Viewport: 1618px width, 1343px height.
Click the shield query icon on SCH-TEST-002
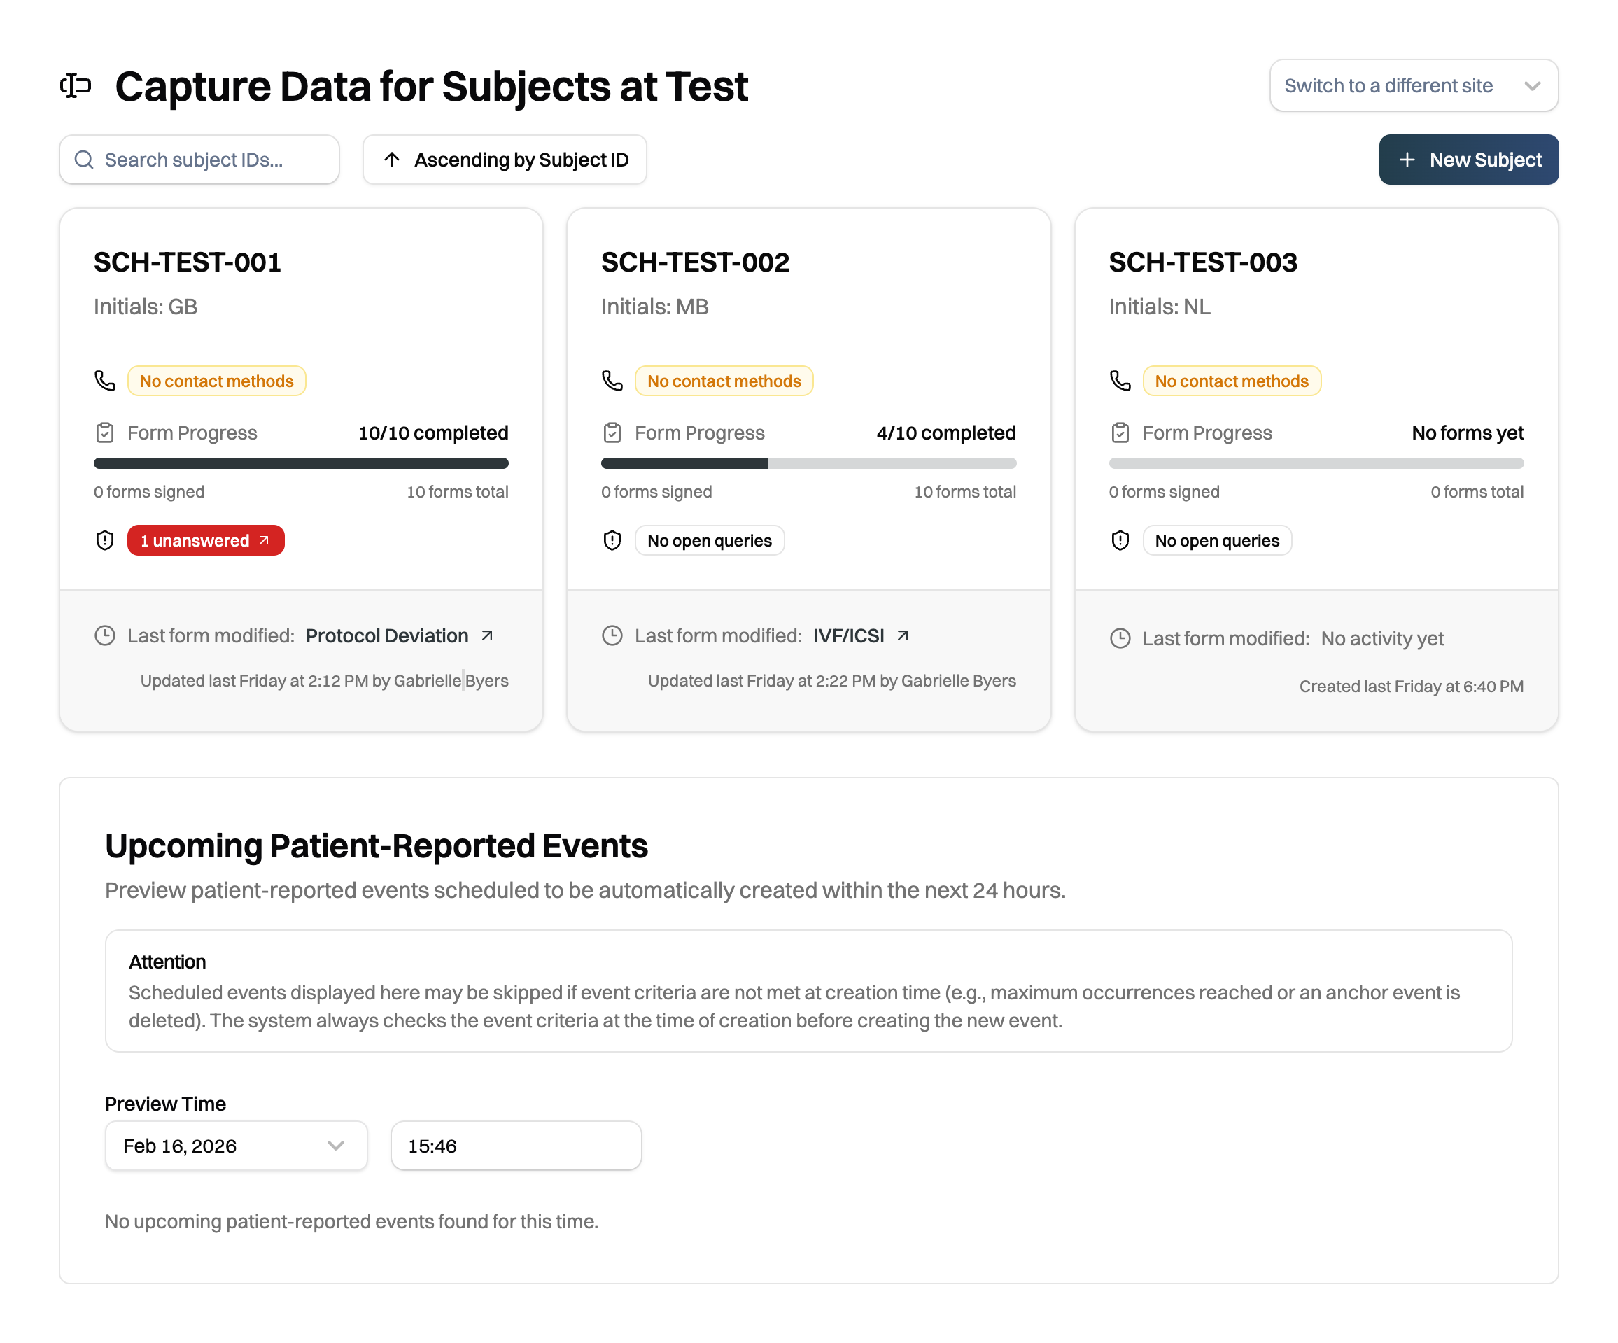click(x=612, y=540)
